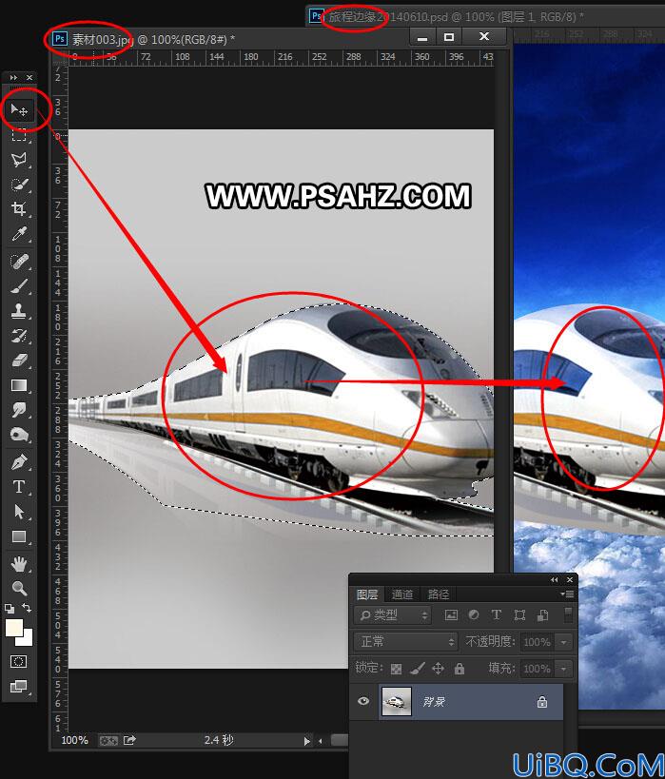Open the 正常 blend mode dropdown

click(406, 642)
